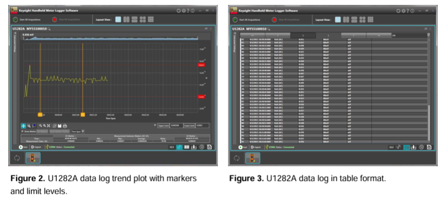Image resolution: width=447 pixels, height=199 pixels.
Task: Select trend chart view icon in trend plot window
Action: tap(179, 147)
